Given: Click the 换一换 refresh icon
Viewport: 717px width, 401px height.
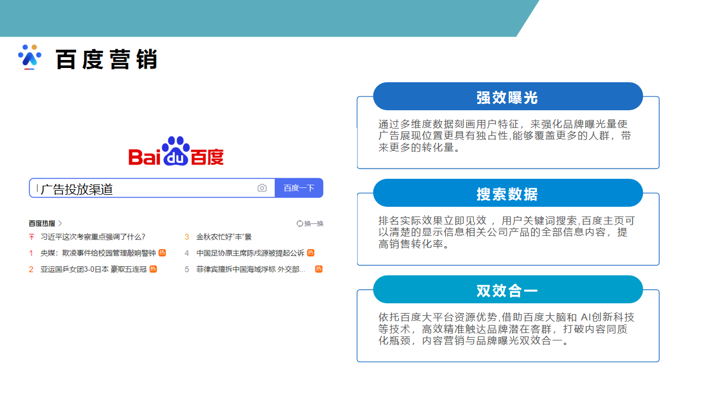Looking at the screenshot, I should (x=300, y=223).
